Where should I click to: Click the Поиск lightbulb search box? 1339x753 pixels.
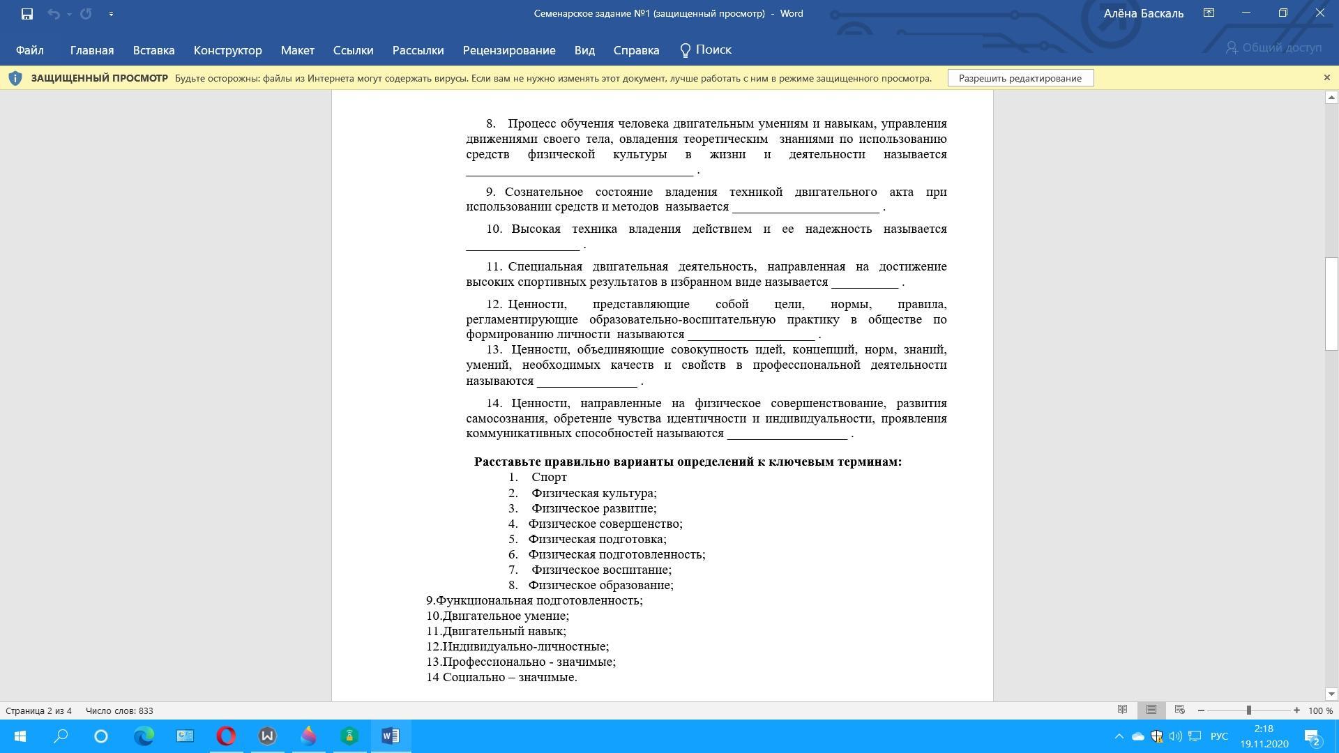point(706,50)
